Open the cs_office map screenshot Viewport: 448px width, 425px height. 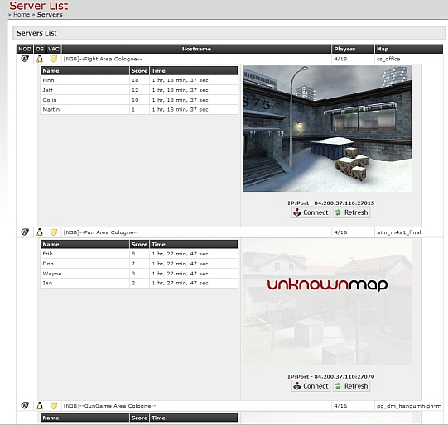pyautogui.click(x=327, y=129)
